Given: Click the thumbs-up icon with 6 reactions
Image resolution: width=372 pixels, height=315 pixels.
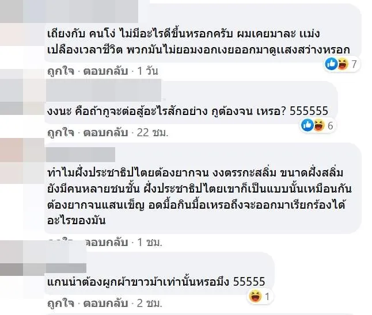Looking at the screenshot, I should point(308,125).
